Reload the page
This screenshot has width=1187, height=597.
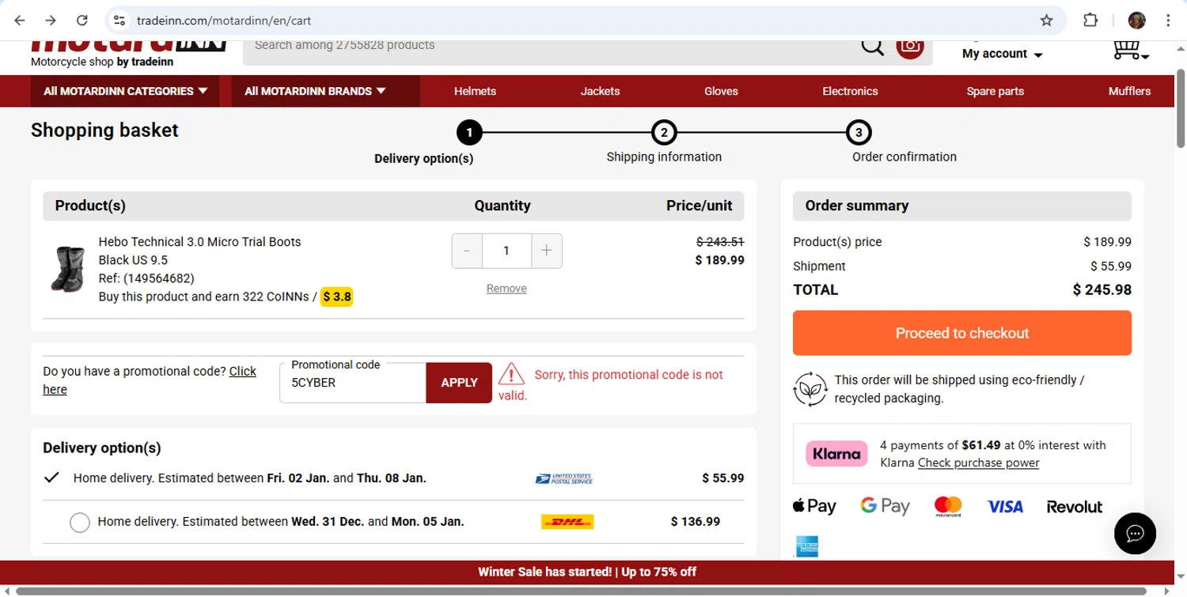click(x=82, y=21)
